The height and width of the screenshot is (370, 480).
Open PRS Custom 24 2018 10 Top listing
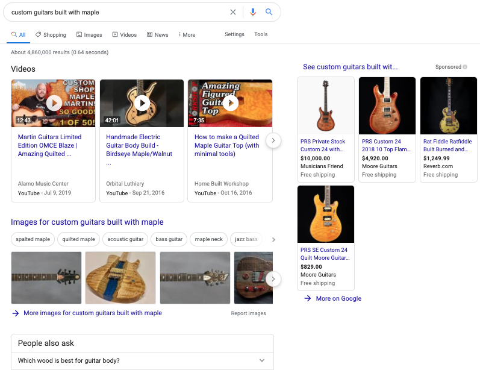click(x=386, y=145)
